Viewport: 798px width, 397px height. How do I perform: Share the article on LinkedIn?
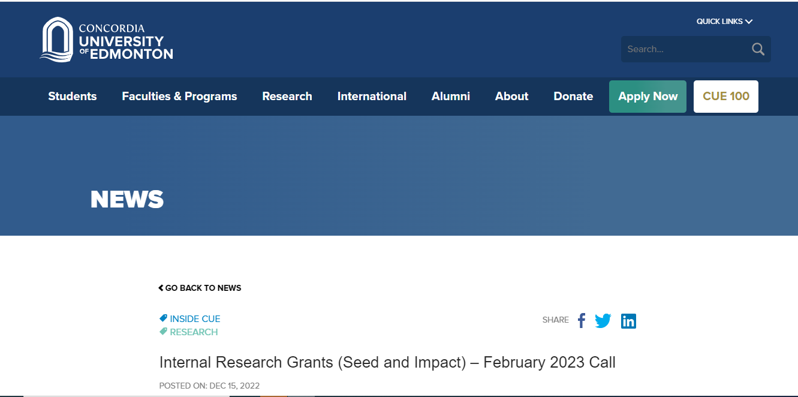click(x=628, y=321)
